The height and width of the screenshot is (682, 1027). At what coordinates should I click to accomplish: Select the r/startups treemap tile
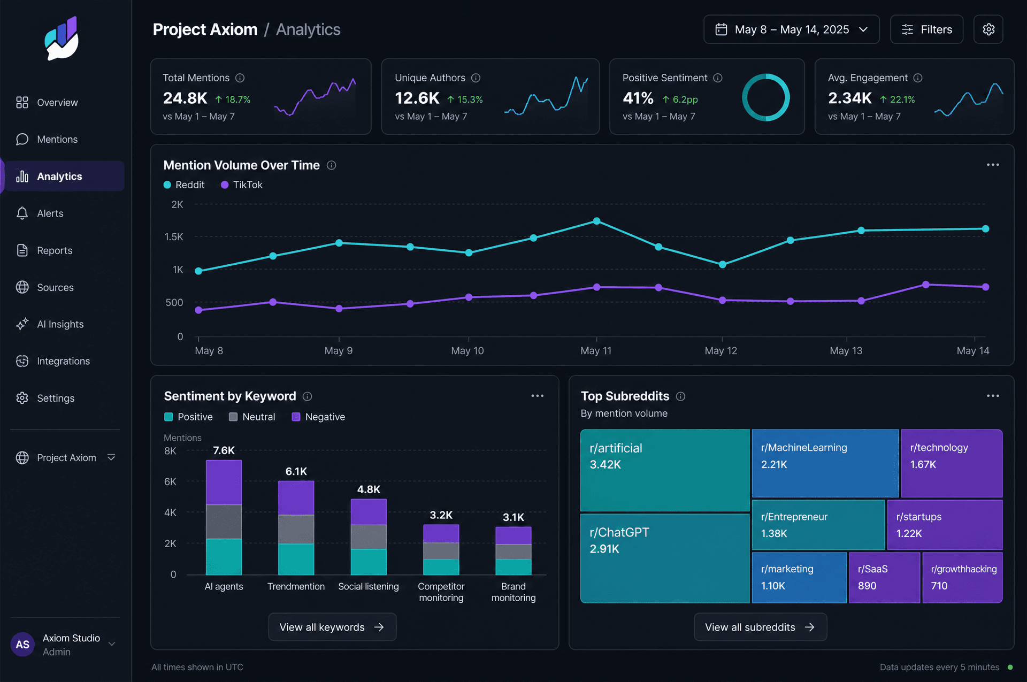tap(945, 525)
